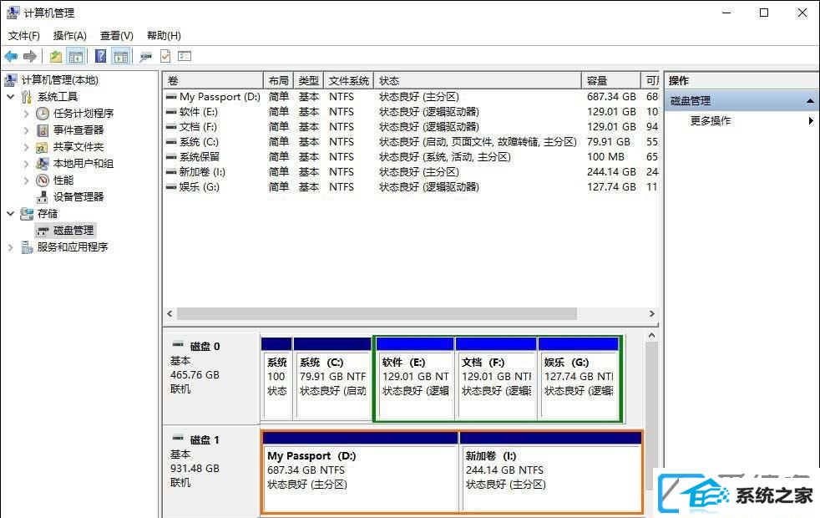This screenshot has height=518, width=820.
Task: Click the Forward arrow toolbar icon
Action: [x=30, y=56]
